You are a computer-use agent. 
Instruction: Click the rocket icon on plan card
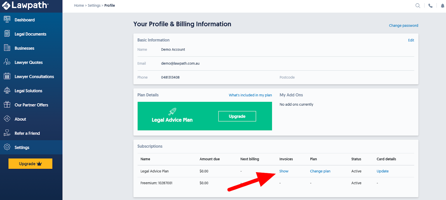172,112
